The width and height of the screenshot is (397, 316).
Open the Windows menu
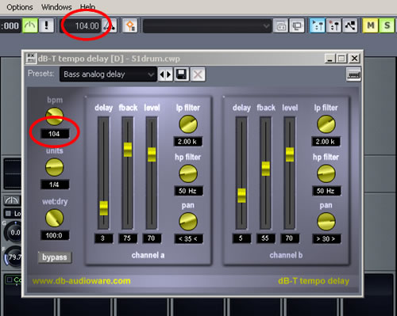click(x=56, y=7)
